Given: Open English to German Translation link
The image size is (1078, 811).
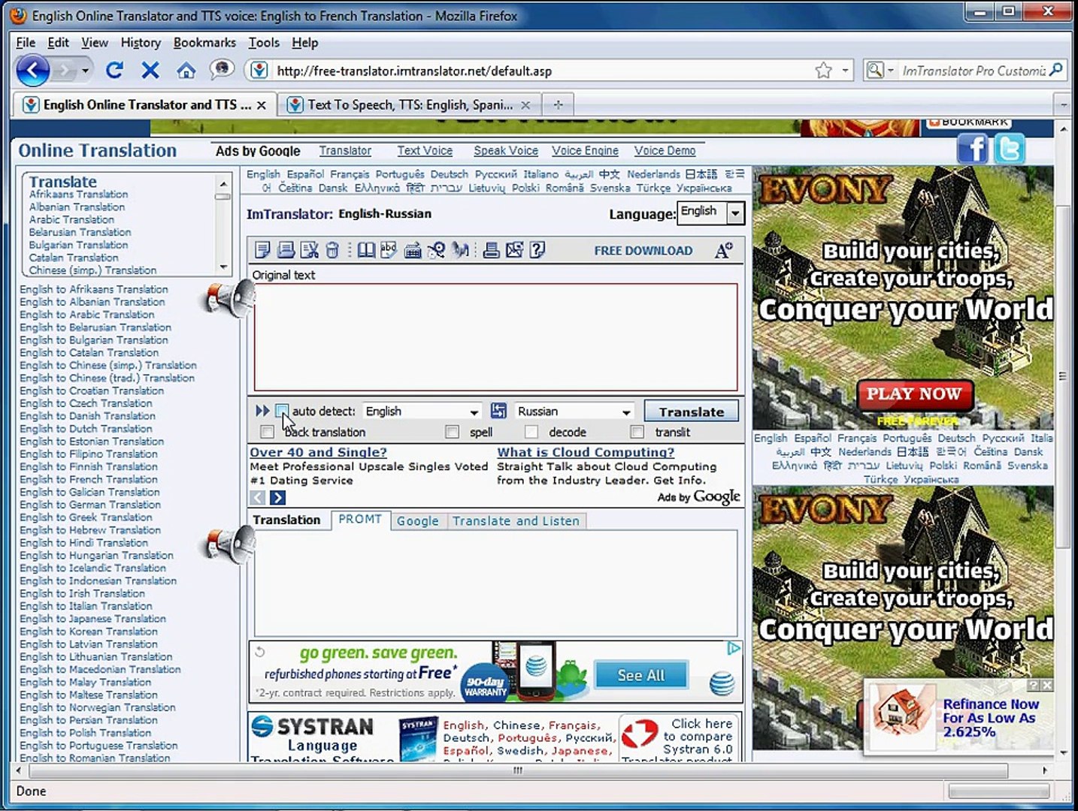Looking at the screenshot, I should (x=90, y=505).
